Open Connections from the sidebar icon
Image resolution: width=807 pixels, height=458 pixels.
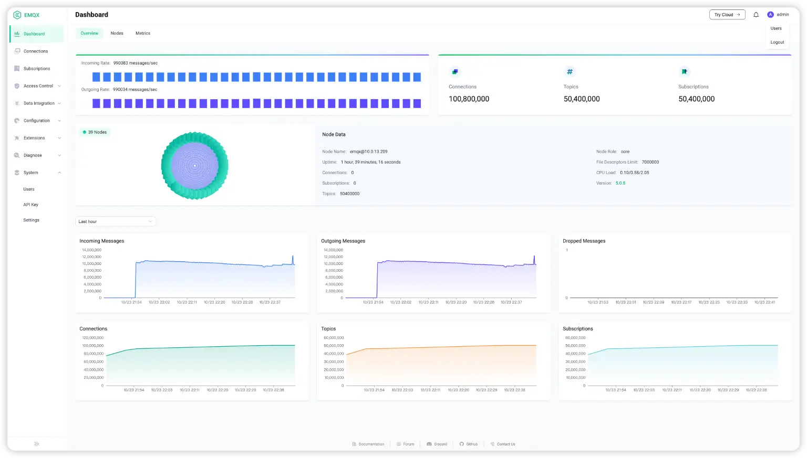click(x=16, y=51)
